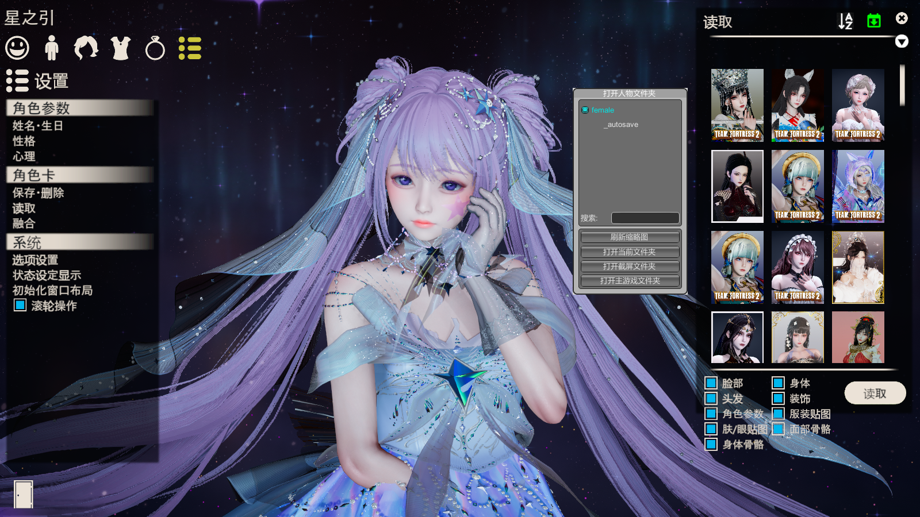Viewport: 920px width, 517px height.
Task: Toggle the 服装贴图 checkbox
Action: tap(779, 414)
